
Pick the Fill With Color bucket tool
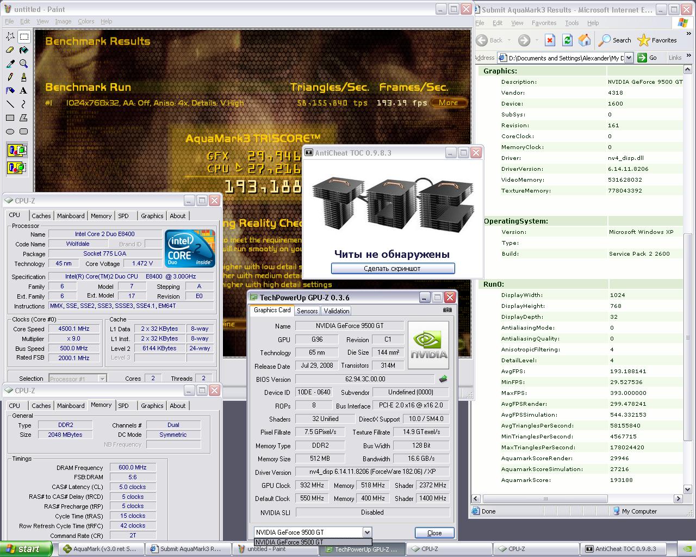[x=24, y=50]
